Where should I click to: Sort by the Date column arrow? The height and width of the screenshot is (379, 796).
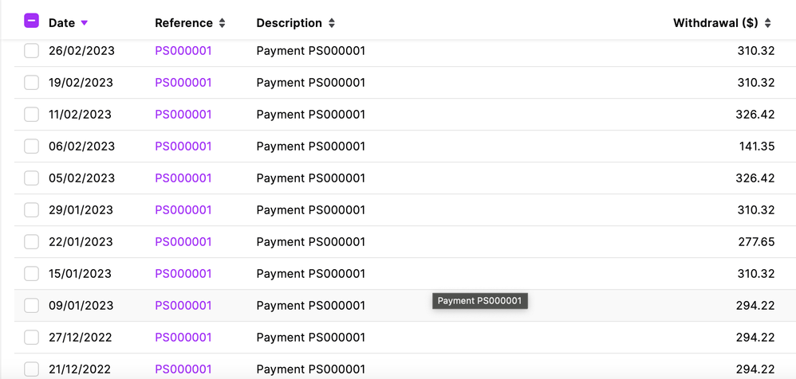pyautogui.click(x=85, y=23)
